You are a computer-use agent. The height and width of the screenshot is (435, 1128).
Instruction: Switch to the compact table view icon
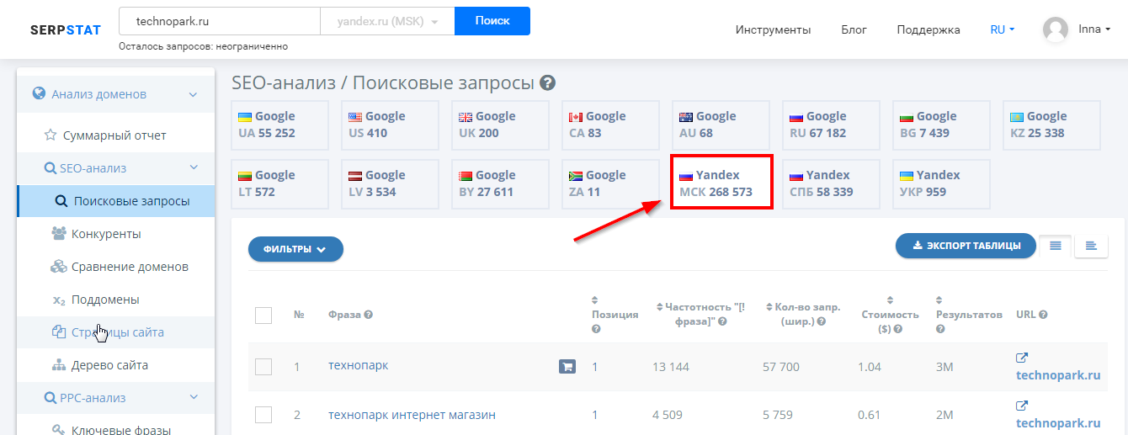click(1091, 246)
